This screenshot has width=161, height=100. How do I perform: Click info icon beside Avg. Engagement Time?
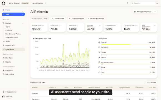click(x=155, y=26)
